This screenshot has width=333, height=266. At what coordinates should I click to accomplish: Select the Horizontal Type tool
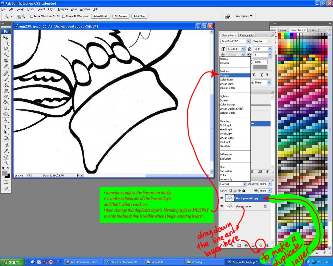tap(6, 127)
